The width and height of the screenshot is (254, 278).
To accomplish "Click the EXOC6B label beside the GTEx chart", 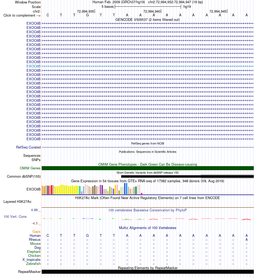I will [x=33, y=189].
